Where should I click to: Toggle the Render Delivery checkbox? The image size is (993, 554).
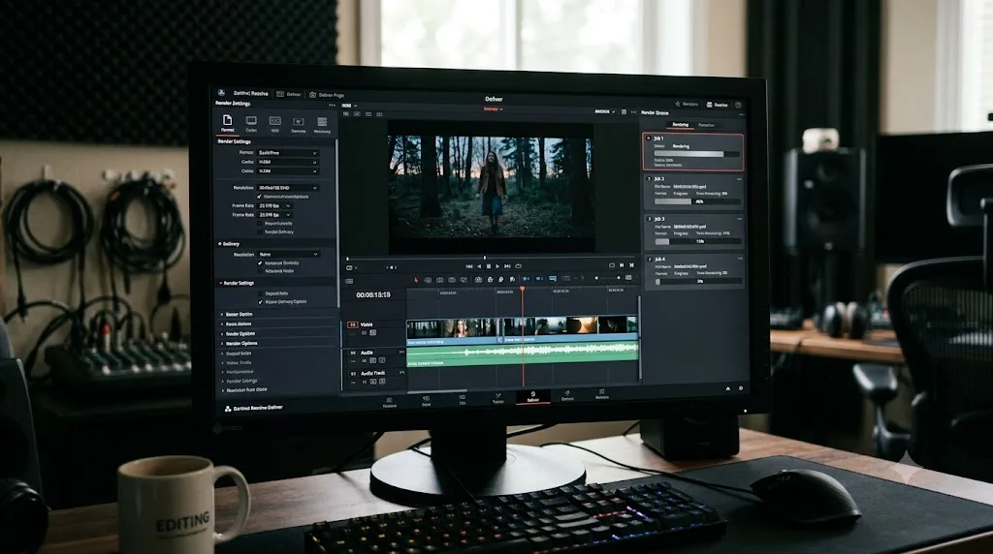(260, 232)
